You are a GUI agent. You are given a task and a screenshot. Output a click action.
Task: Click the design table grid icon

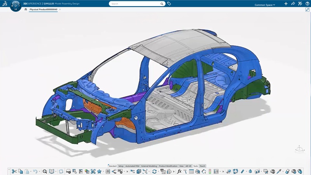pyautogui.click(x=191, y=171)
